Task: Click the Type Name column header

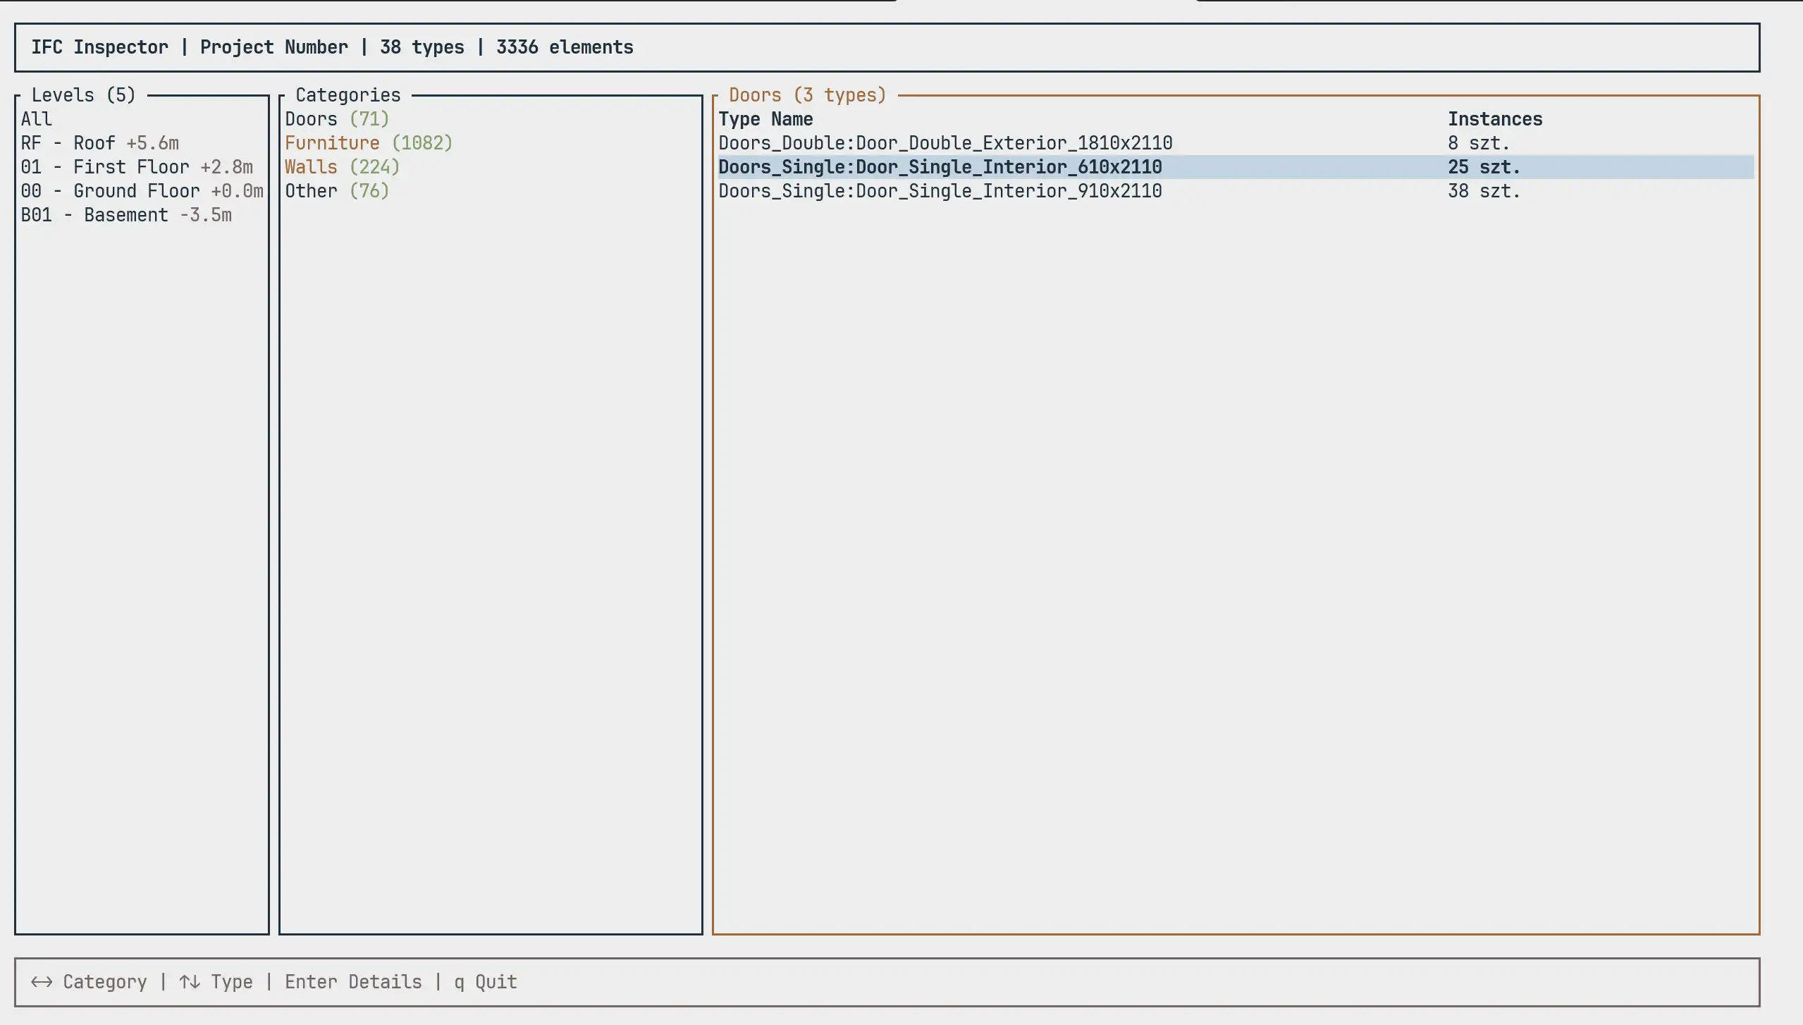Action: click(x=765, y=119)
